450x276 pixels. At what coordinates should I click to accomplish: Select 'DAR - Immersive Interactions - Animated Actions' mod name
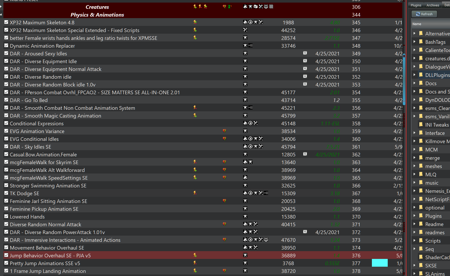click(65, 240)
